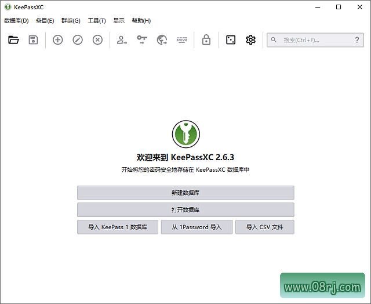Viewport: 371px width, 304px height.
Task: Click 从 1Password 导入 button
Action: click(x=197, y=227)
